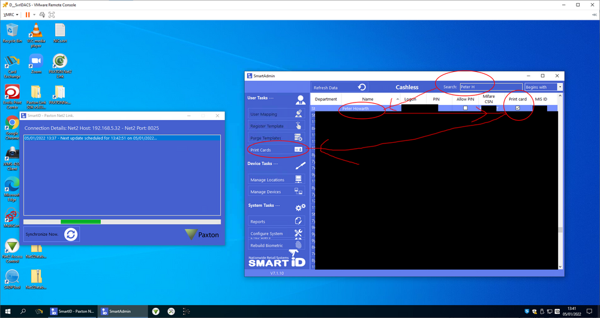Click scroll down arrow in user table

[560, 267]
